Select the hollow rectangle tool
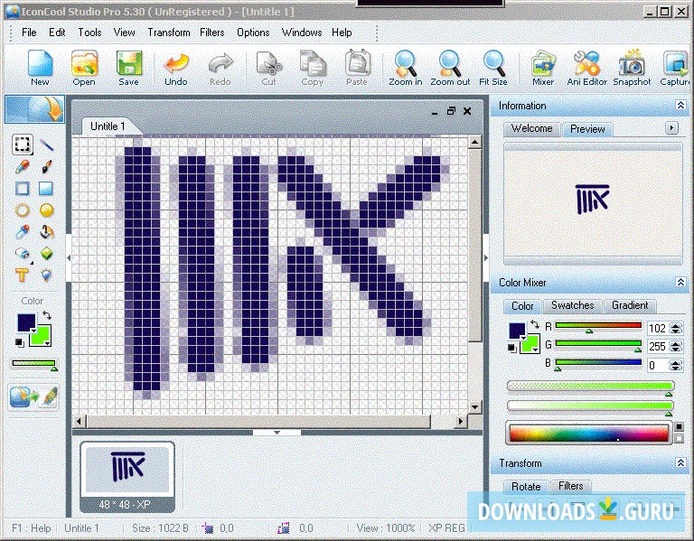Screen dimensions: 694x541 click(22, 189)
